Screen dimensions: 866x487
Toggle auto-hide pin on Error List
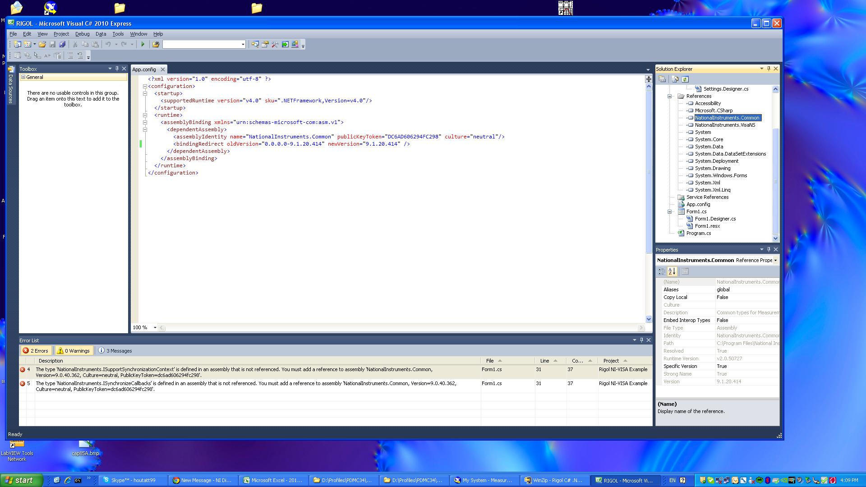click(x=641, y=340)
